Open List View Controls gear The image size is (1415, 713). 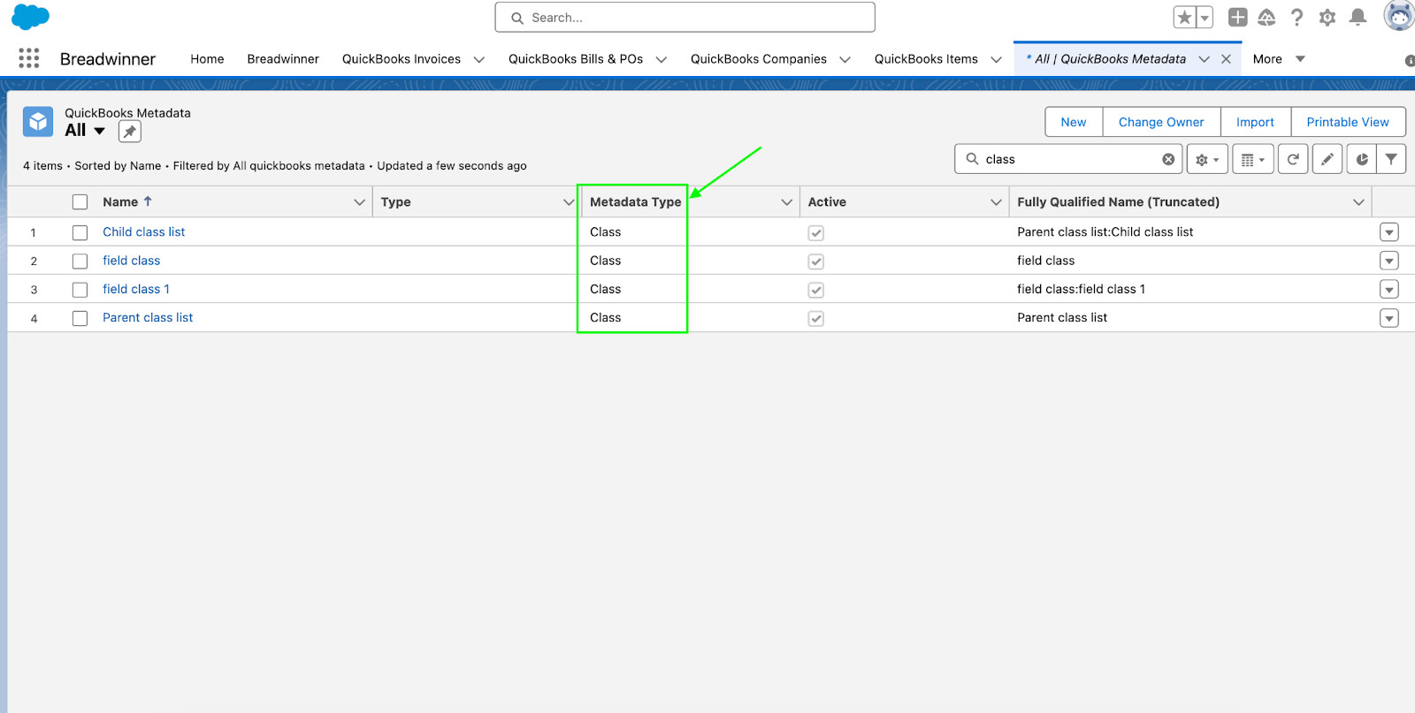1207,159
